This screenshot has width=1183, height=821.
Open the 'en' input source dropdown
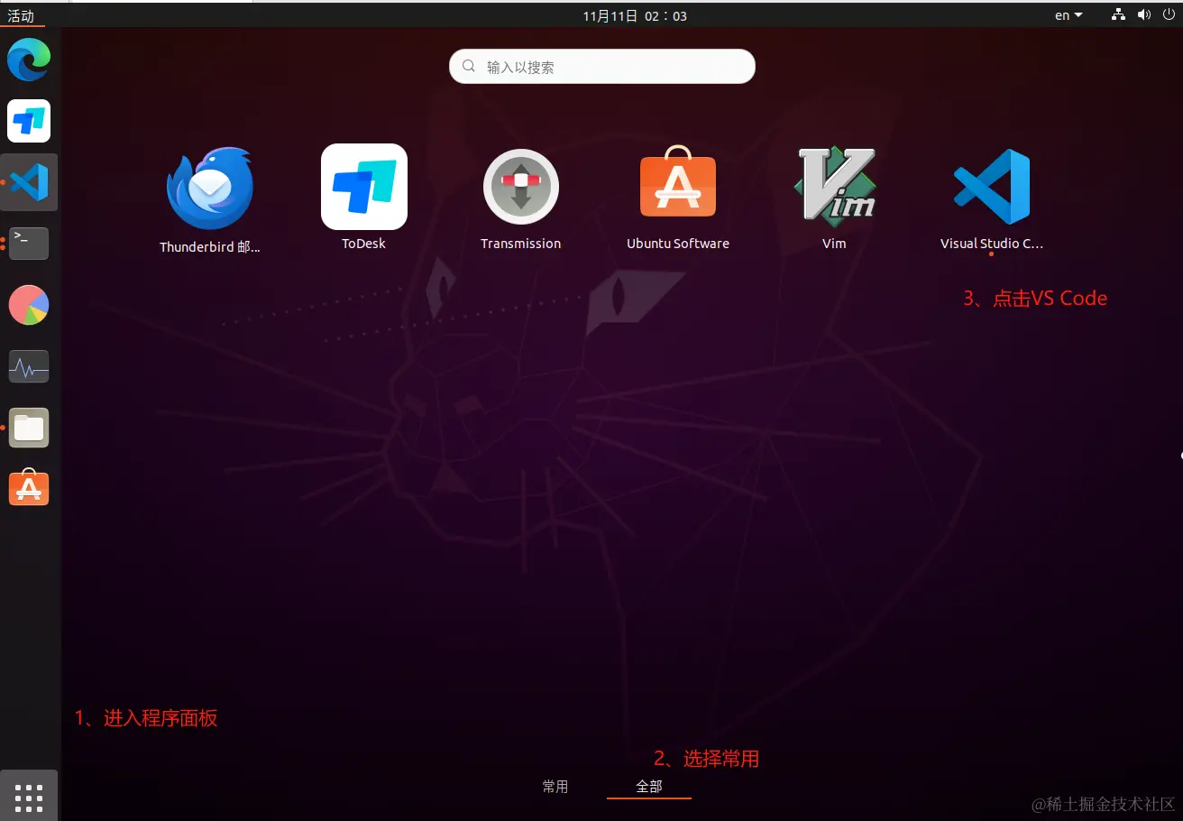pyautogui.click(x=1068, y=15)
